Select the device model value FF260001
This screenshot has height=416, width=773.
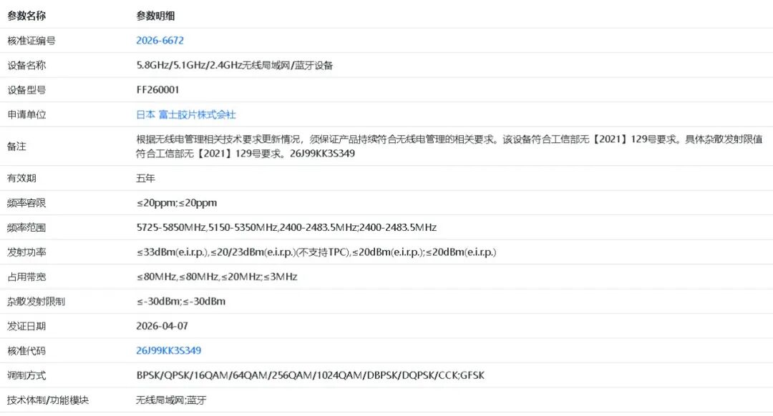(157, 89)
